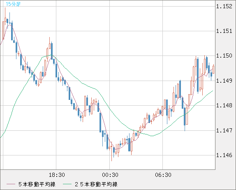236x190 pixels.
Task: Click the 06:30 time axis label
Action: 163,175
